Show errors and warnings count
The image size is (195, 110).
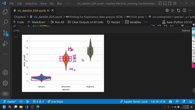pos(38,101)
